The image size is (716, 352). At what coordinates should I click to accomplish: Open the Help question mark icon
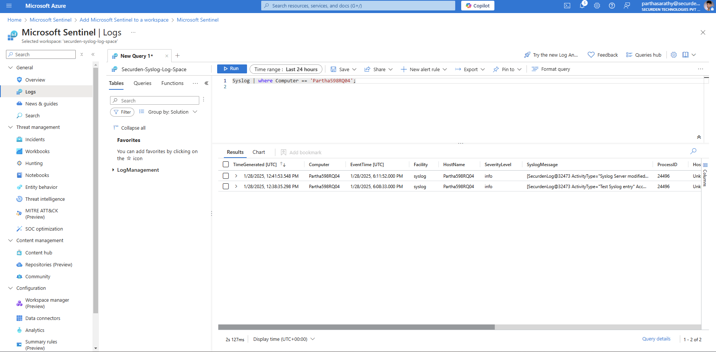[612, 6]
